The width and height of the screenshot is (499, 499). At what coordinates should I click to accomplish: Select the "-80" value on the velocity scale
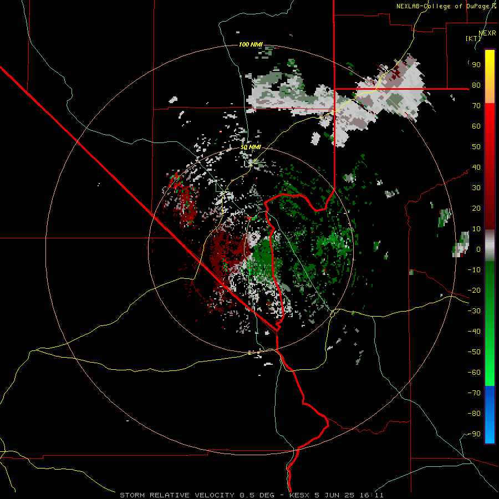(x=474, y=414)
